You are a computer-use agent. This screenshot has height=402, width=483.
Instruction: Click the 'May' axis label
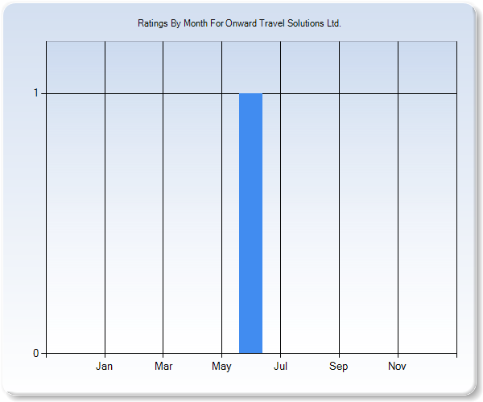point(221,367)
